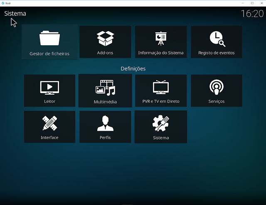Open the Perfis user profile tile
Viewport: 266px width, 205px height.
tap(105, 127)
